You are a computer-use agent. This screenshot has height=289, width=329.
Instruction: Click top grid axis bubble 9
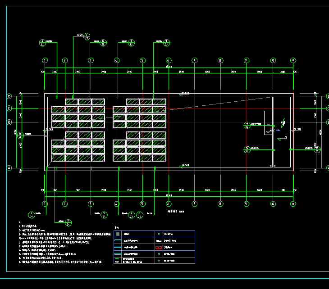246,60
